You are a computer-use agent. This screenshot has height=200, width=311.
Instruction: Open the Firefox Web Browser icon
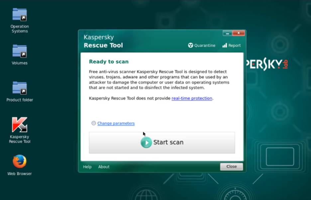pyautogui.click(x=19, y=162)
